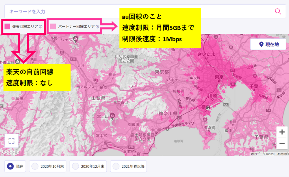Click the 山梨県 prefecture label

coord(98,98)
